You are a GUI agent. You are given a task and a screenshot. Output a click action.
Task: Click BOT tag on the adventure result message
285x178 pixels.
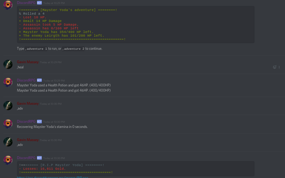(39, 3)
